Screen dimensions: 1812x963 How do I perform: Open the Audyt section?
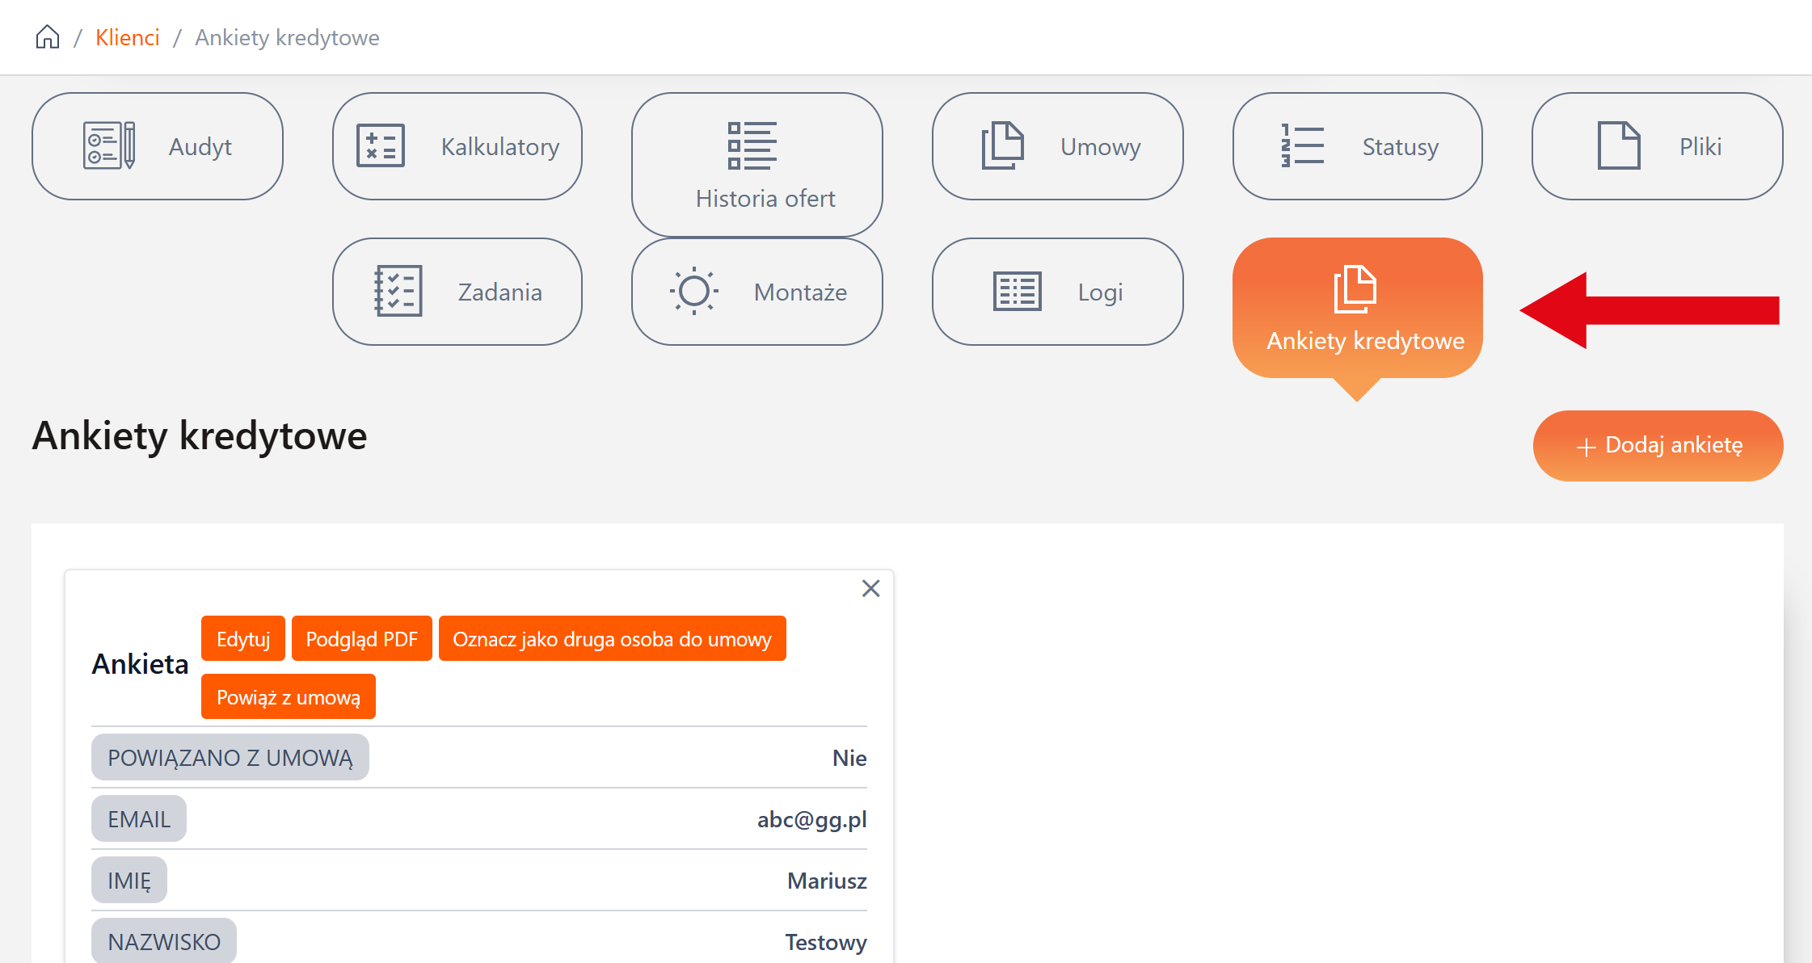[x=158, y=146]
